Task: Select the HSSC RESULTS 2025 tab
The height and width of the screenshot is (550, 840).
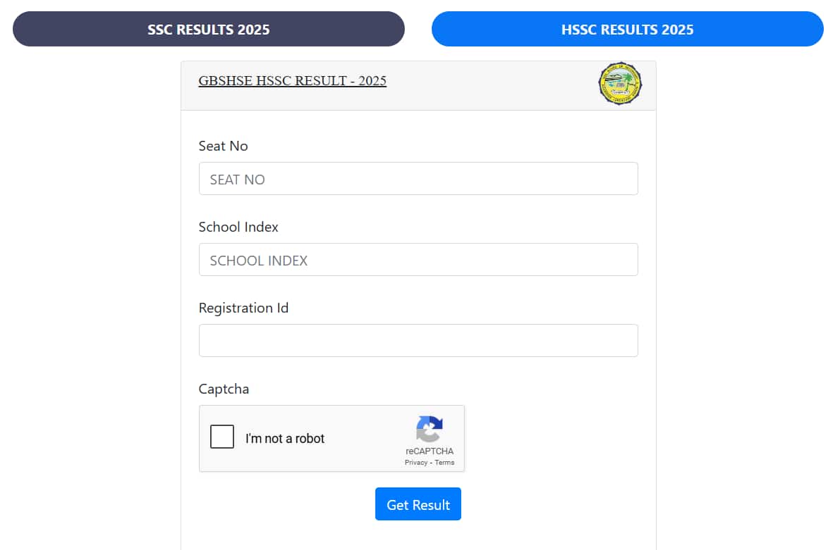Action: tap(627, 30)
